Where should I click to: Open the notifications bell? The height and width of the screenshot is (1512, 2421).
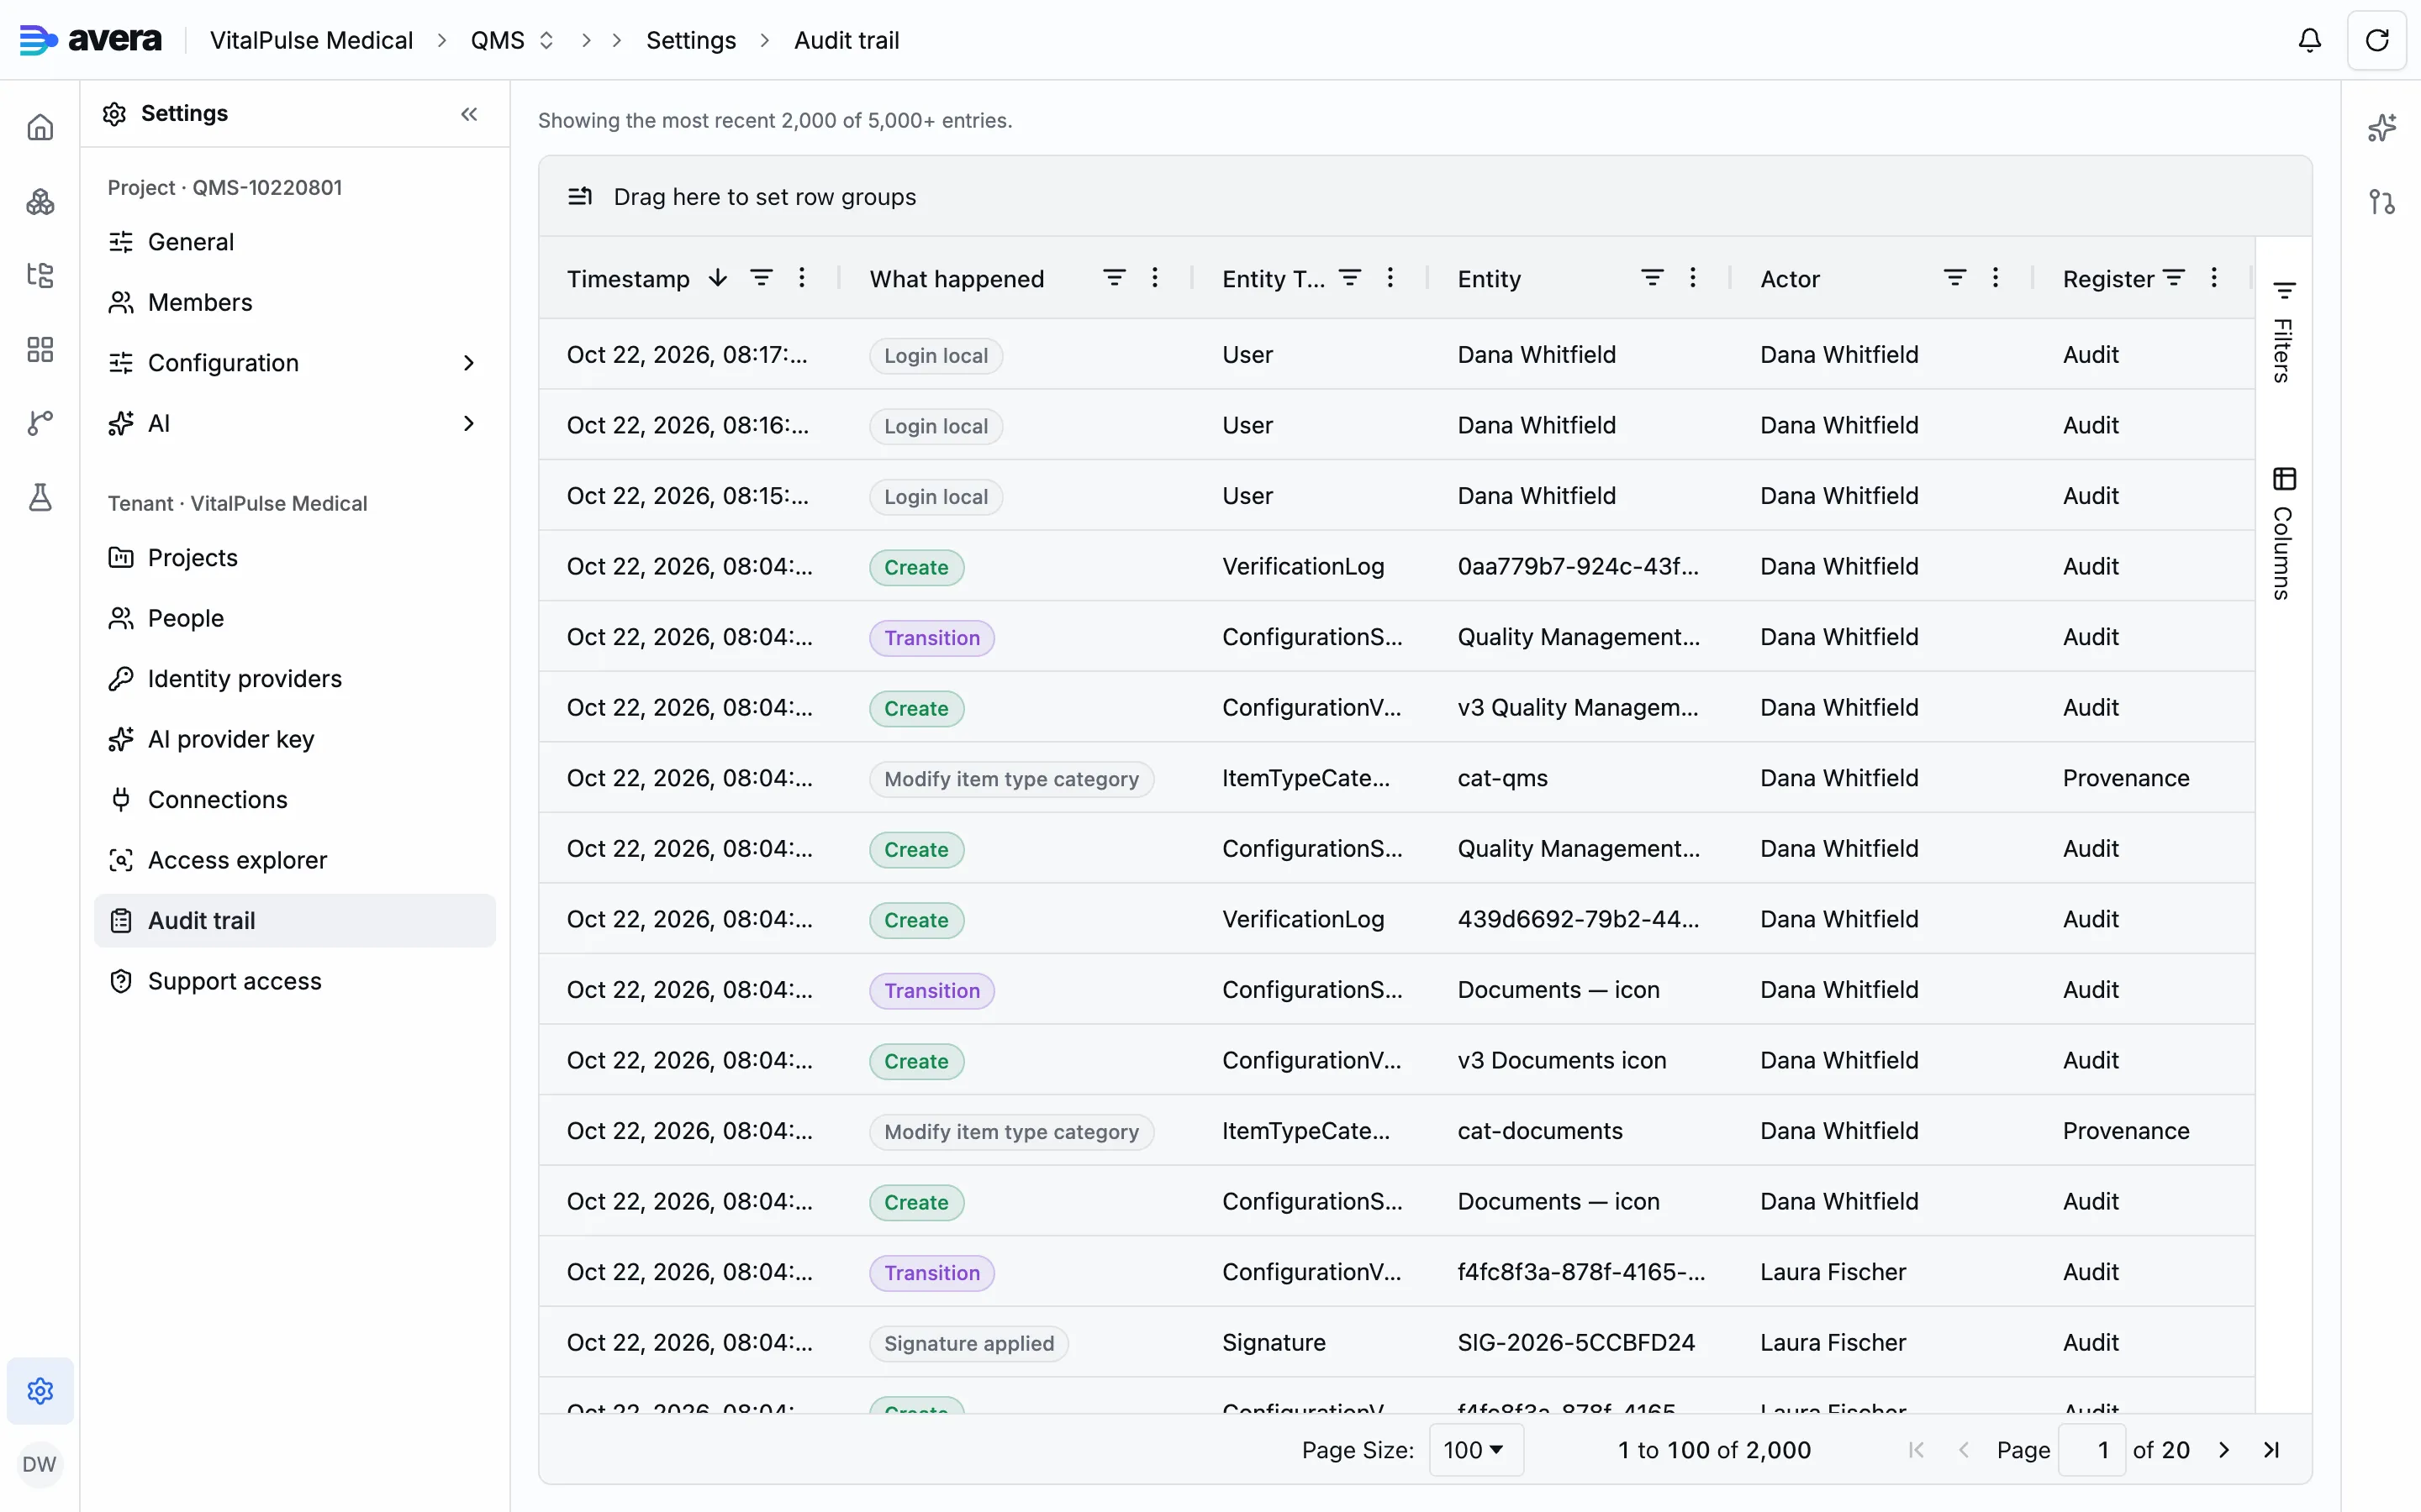click(2309, 40)
